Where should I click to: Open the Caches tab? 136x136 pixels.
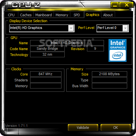[26, 15]
